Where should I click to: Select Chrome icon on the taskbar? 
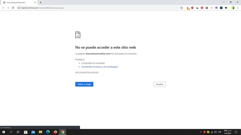tap(63, 132)
